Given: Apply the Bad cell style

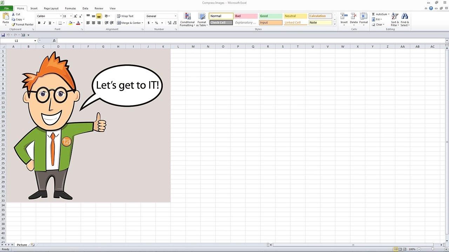Looking at the screenshot, I should pyautogui.click(x=246, y=16).
